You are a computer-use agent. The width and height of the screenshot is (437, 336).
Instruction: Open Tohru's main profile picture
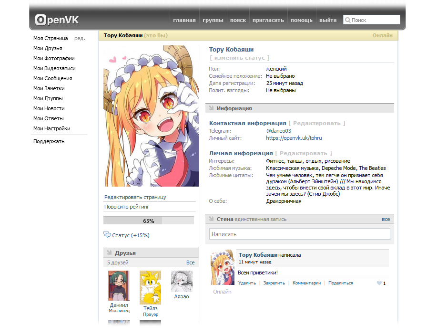pos(151,116)
